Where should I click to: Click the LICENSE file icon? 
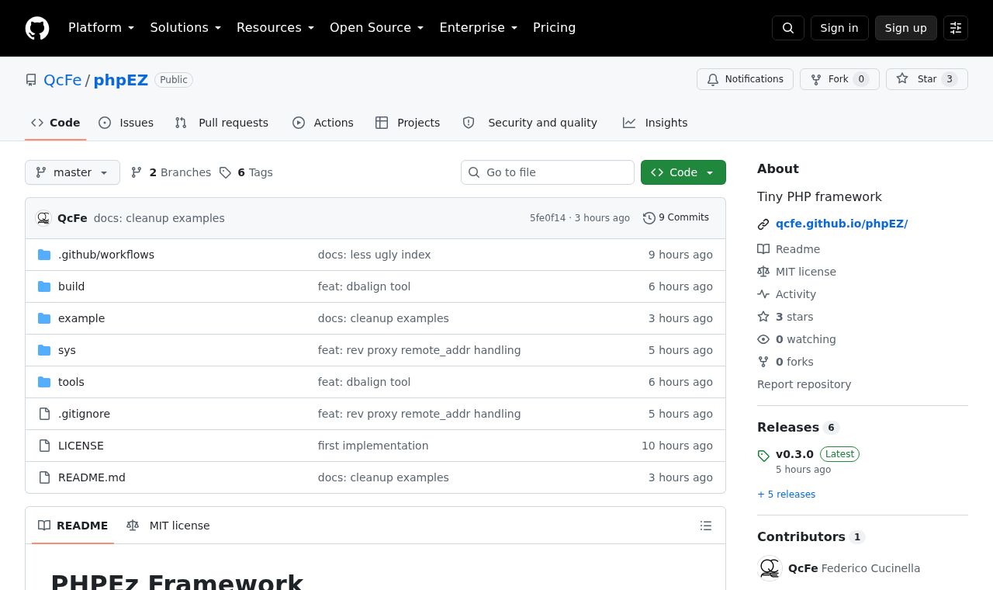[44, 446]
